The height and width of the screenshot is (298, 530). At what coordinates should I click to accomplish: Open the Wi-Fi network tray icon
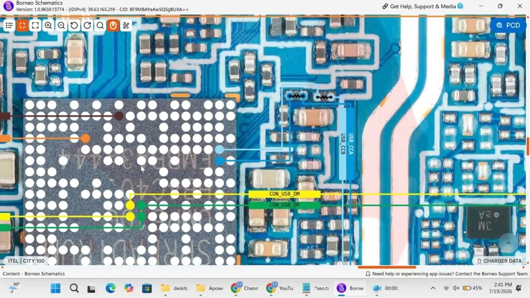pyautogui.click(x=446, y=288)
